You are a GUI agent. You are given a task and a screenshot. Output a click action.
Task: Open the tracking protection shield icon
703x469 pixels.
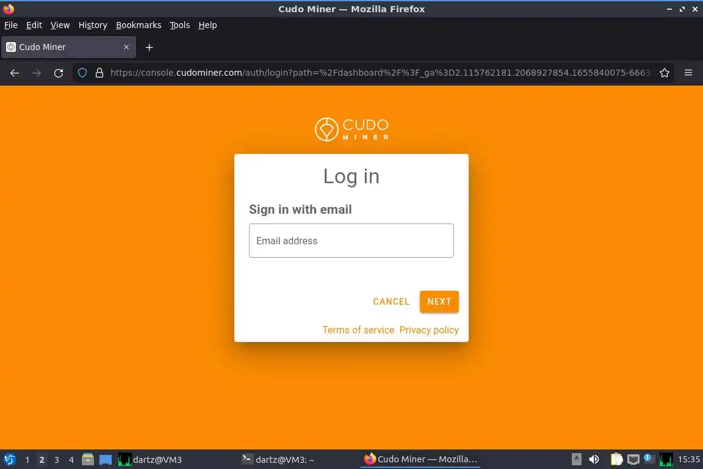coord(82,73)
